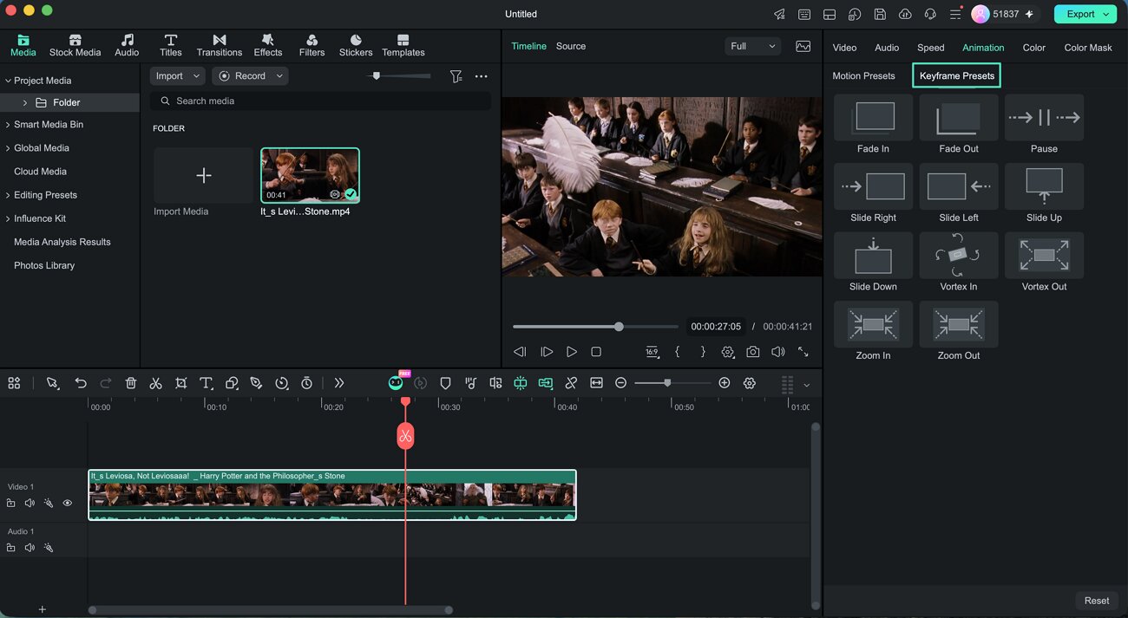Screen dimensions: 1128x618
Task: Filter media with the funnel icon
Action: point(456,76)
